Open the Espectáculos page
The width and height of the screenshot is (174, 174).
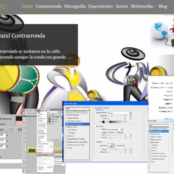(x=100, y=6)
